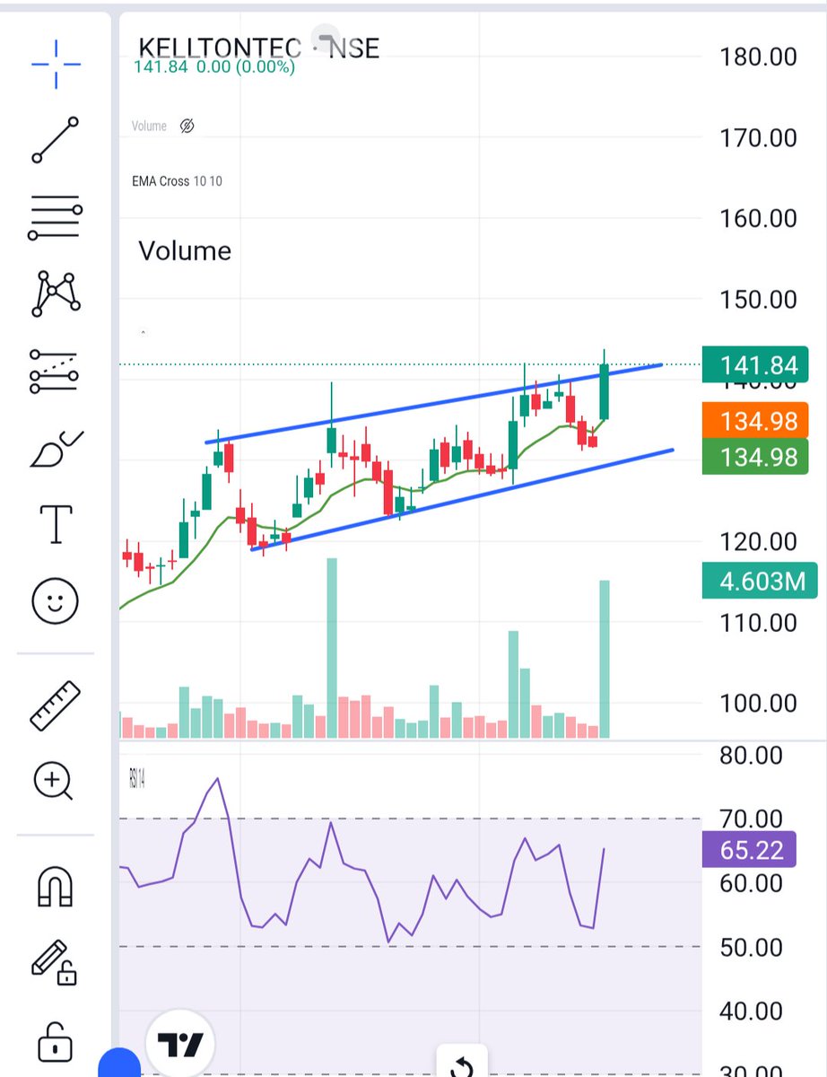Viewport: 827px width, 1077px height.
Task: Click the 141.84 0.00 (0.00%) price change text
Action: [x=214, y=66]
